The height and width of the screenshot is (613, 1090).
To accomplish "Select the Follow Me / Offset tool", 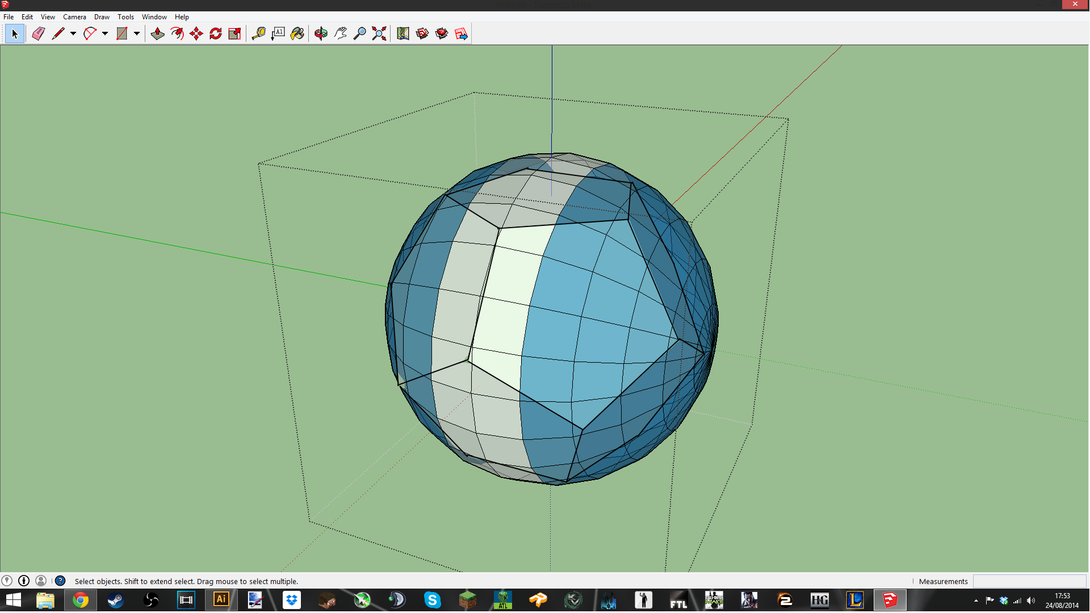I will pyautogui.click(x=177, y=34).
